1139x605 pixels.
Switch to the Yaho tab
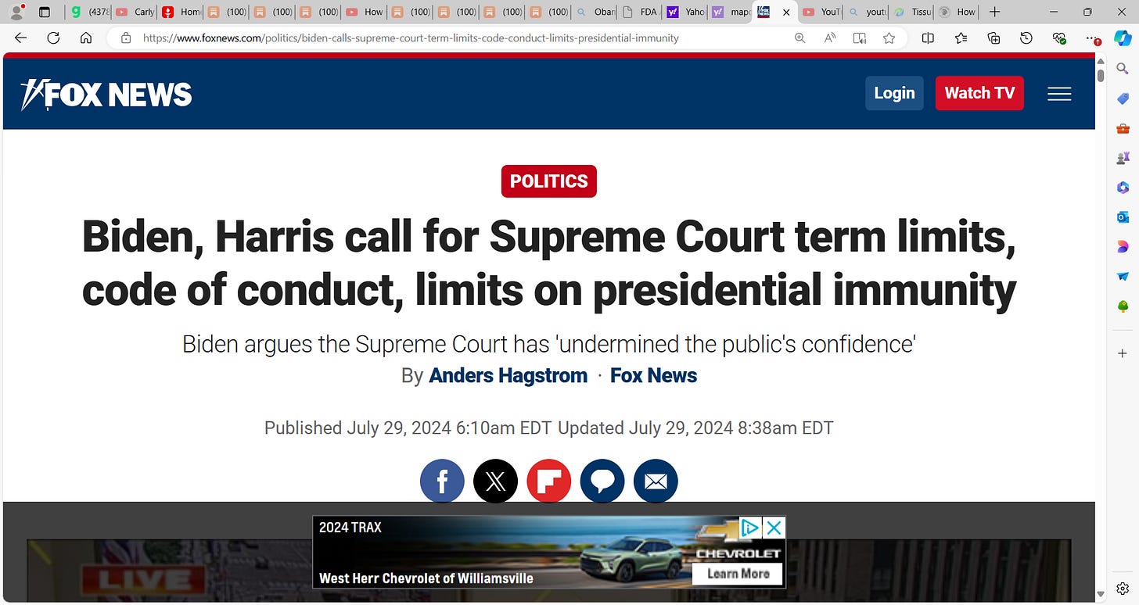click(x=685, y=12)
